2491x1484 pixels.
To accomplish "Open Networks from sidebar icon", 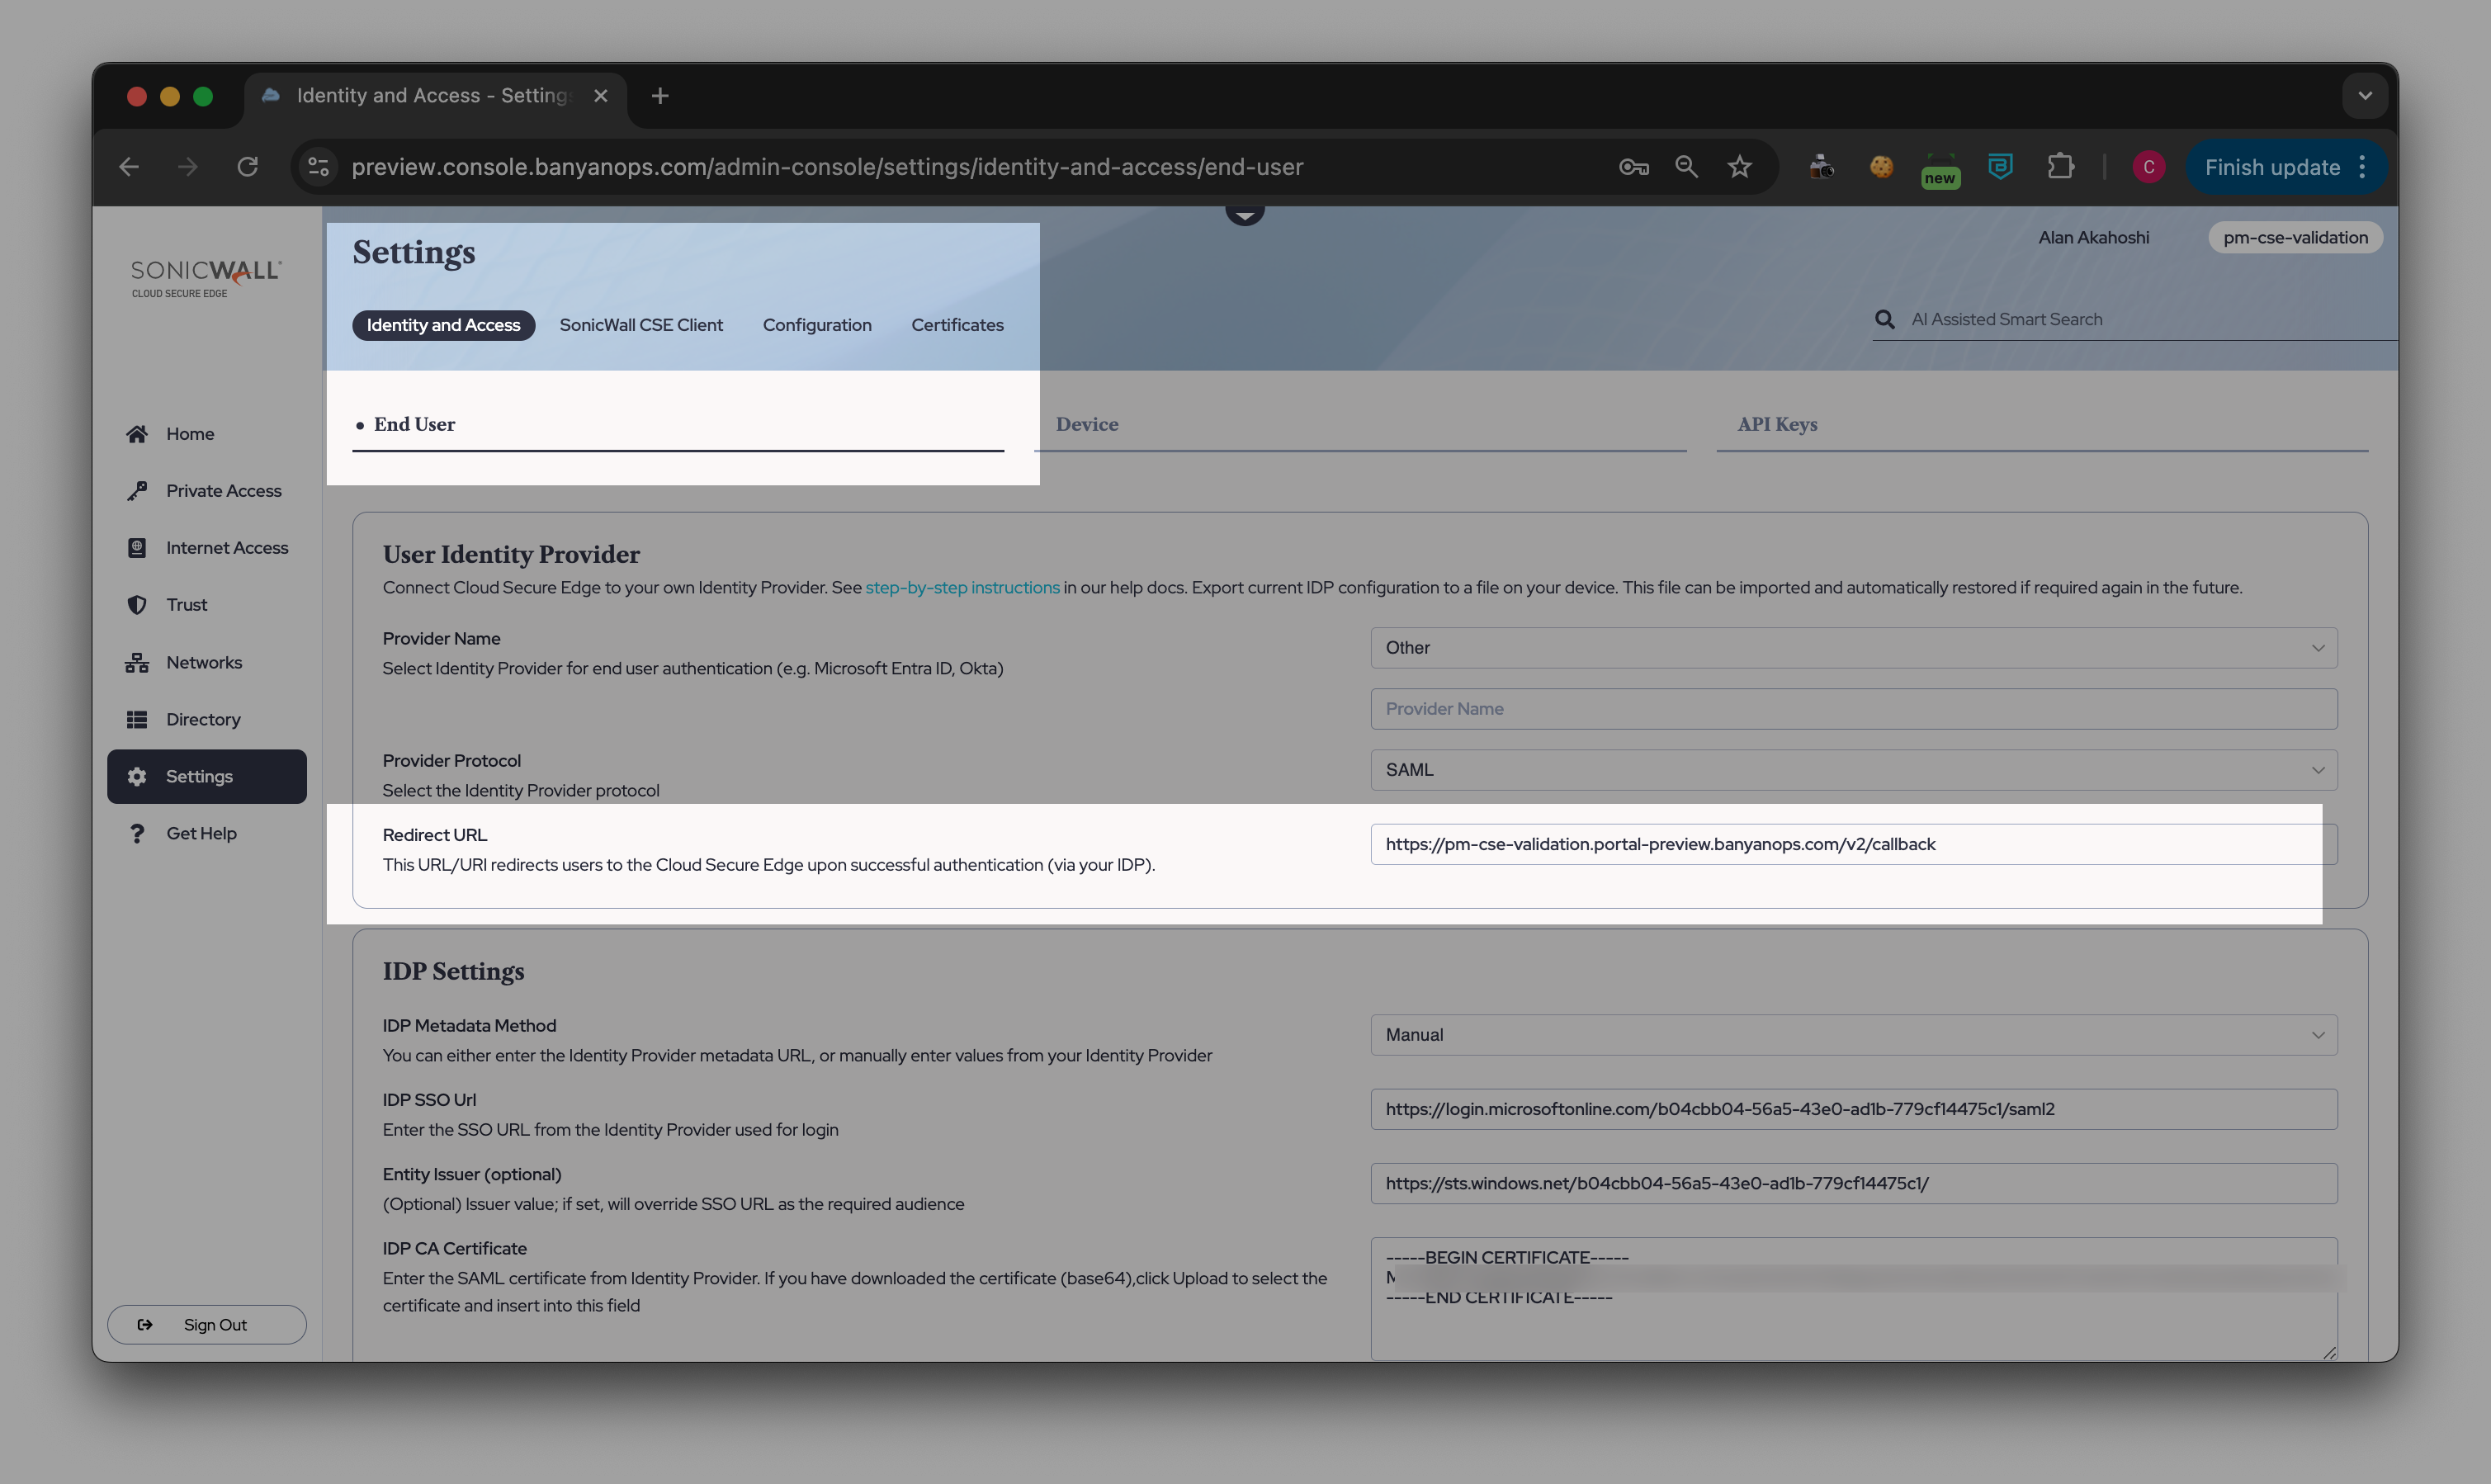I will coord(137,663).
